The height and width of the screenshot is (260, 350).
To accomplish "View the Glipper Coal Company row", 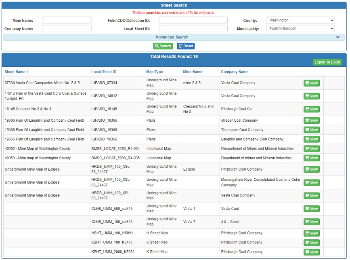I will [x=312, y=120].
